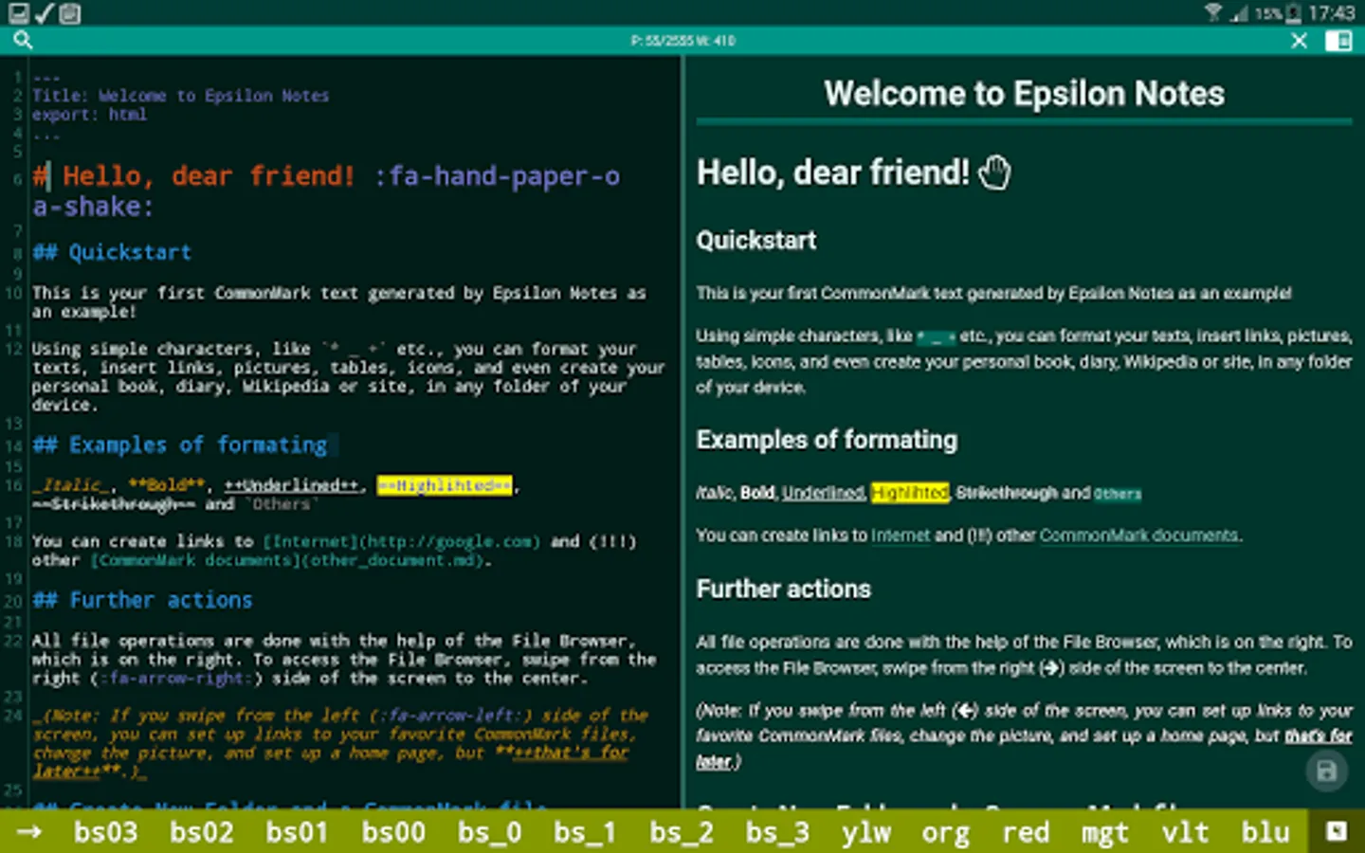Apply the red color scheme
Viewport: 1365px width, 853px height.
[x=1026, y=832]
